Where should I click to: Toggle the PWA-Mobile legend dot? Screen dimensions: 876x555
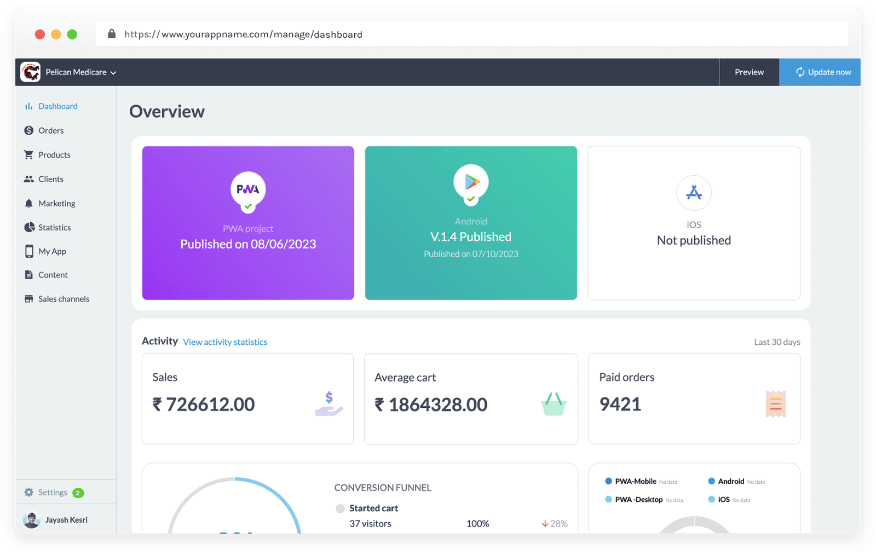pos(608,481)
